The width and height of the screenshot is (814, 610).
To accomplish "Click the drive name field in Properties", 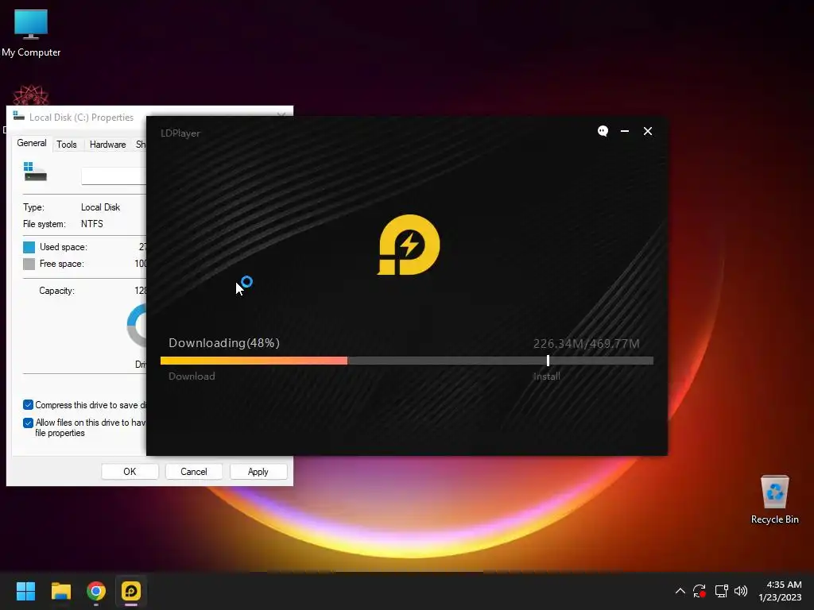I will pyautogui.click(x=114, y=176).
